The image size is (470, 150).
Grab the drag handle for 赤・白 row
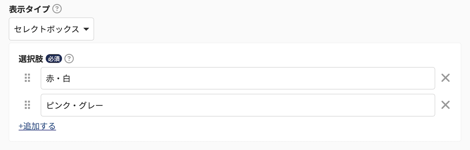coord(27,78)
